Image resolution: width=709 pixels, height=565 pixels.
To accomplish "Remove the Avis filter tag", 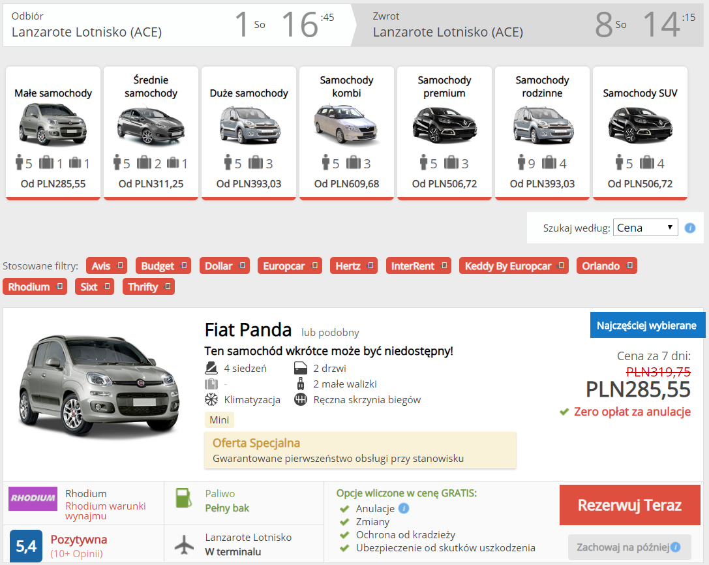I will (x=120, y=266).
